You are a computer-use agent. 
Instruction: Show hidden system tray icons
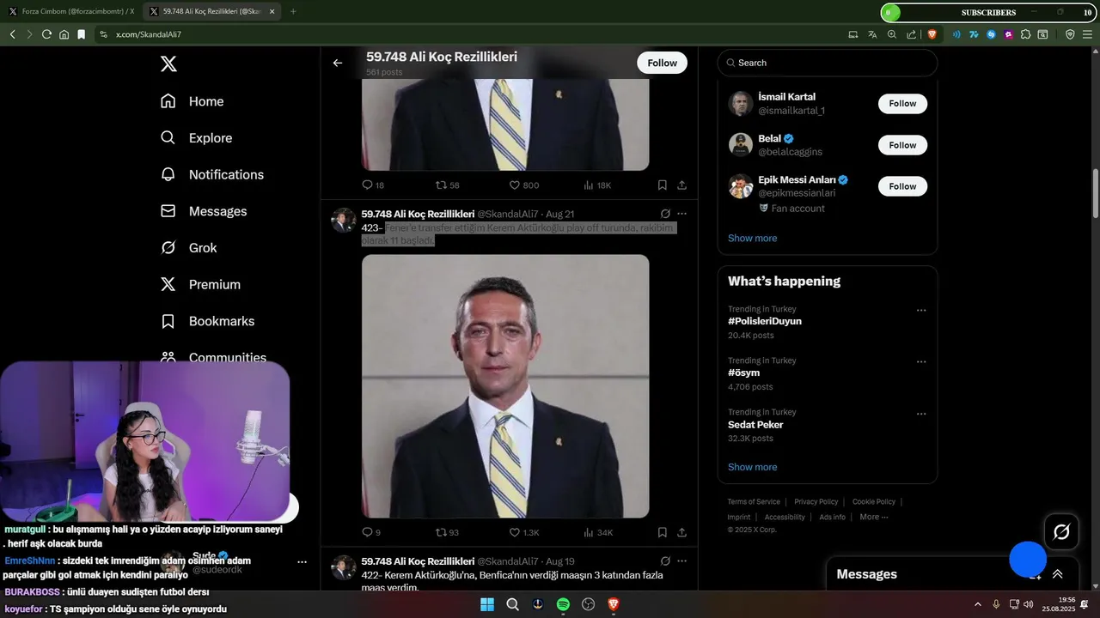click(978, 604)
